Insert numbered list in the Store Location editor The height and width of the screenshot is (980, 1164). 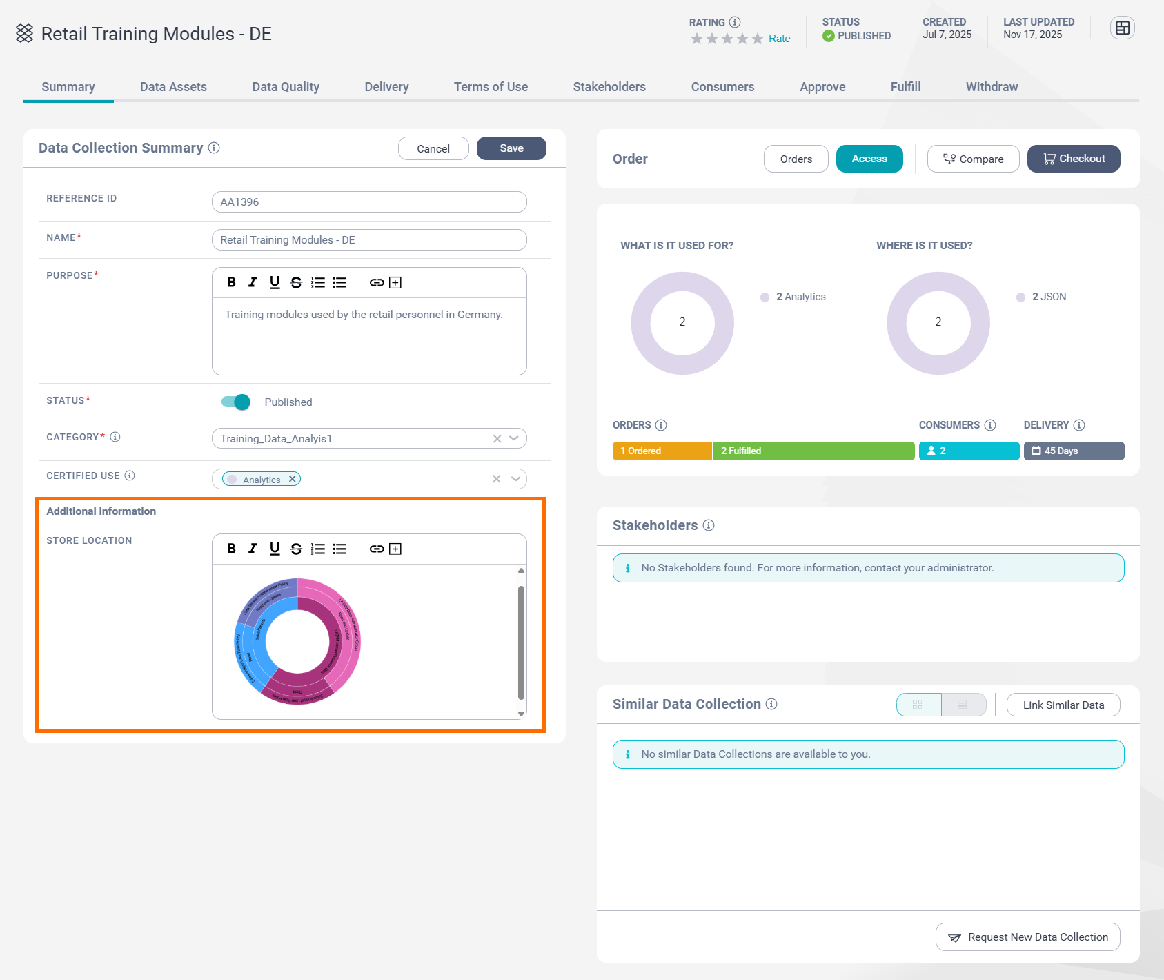(317, 549)
